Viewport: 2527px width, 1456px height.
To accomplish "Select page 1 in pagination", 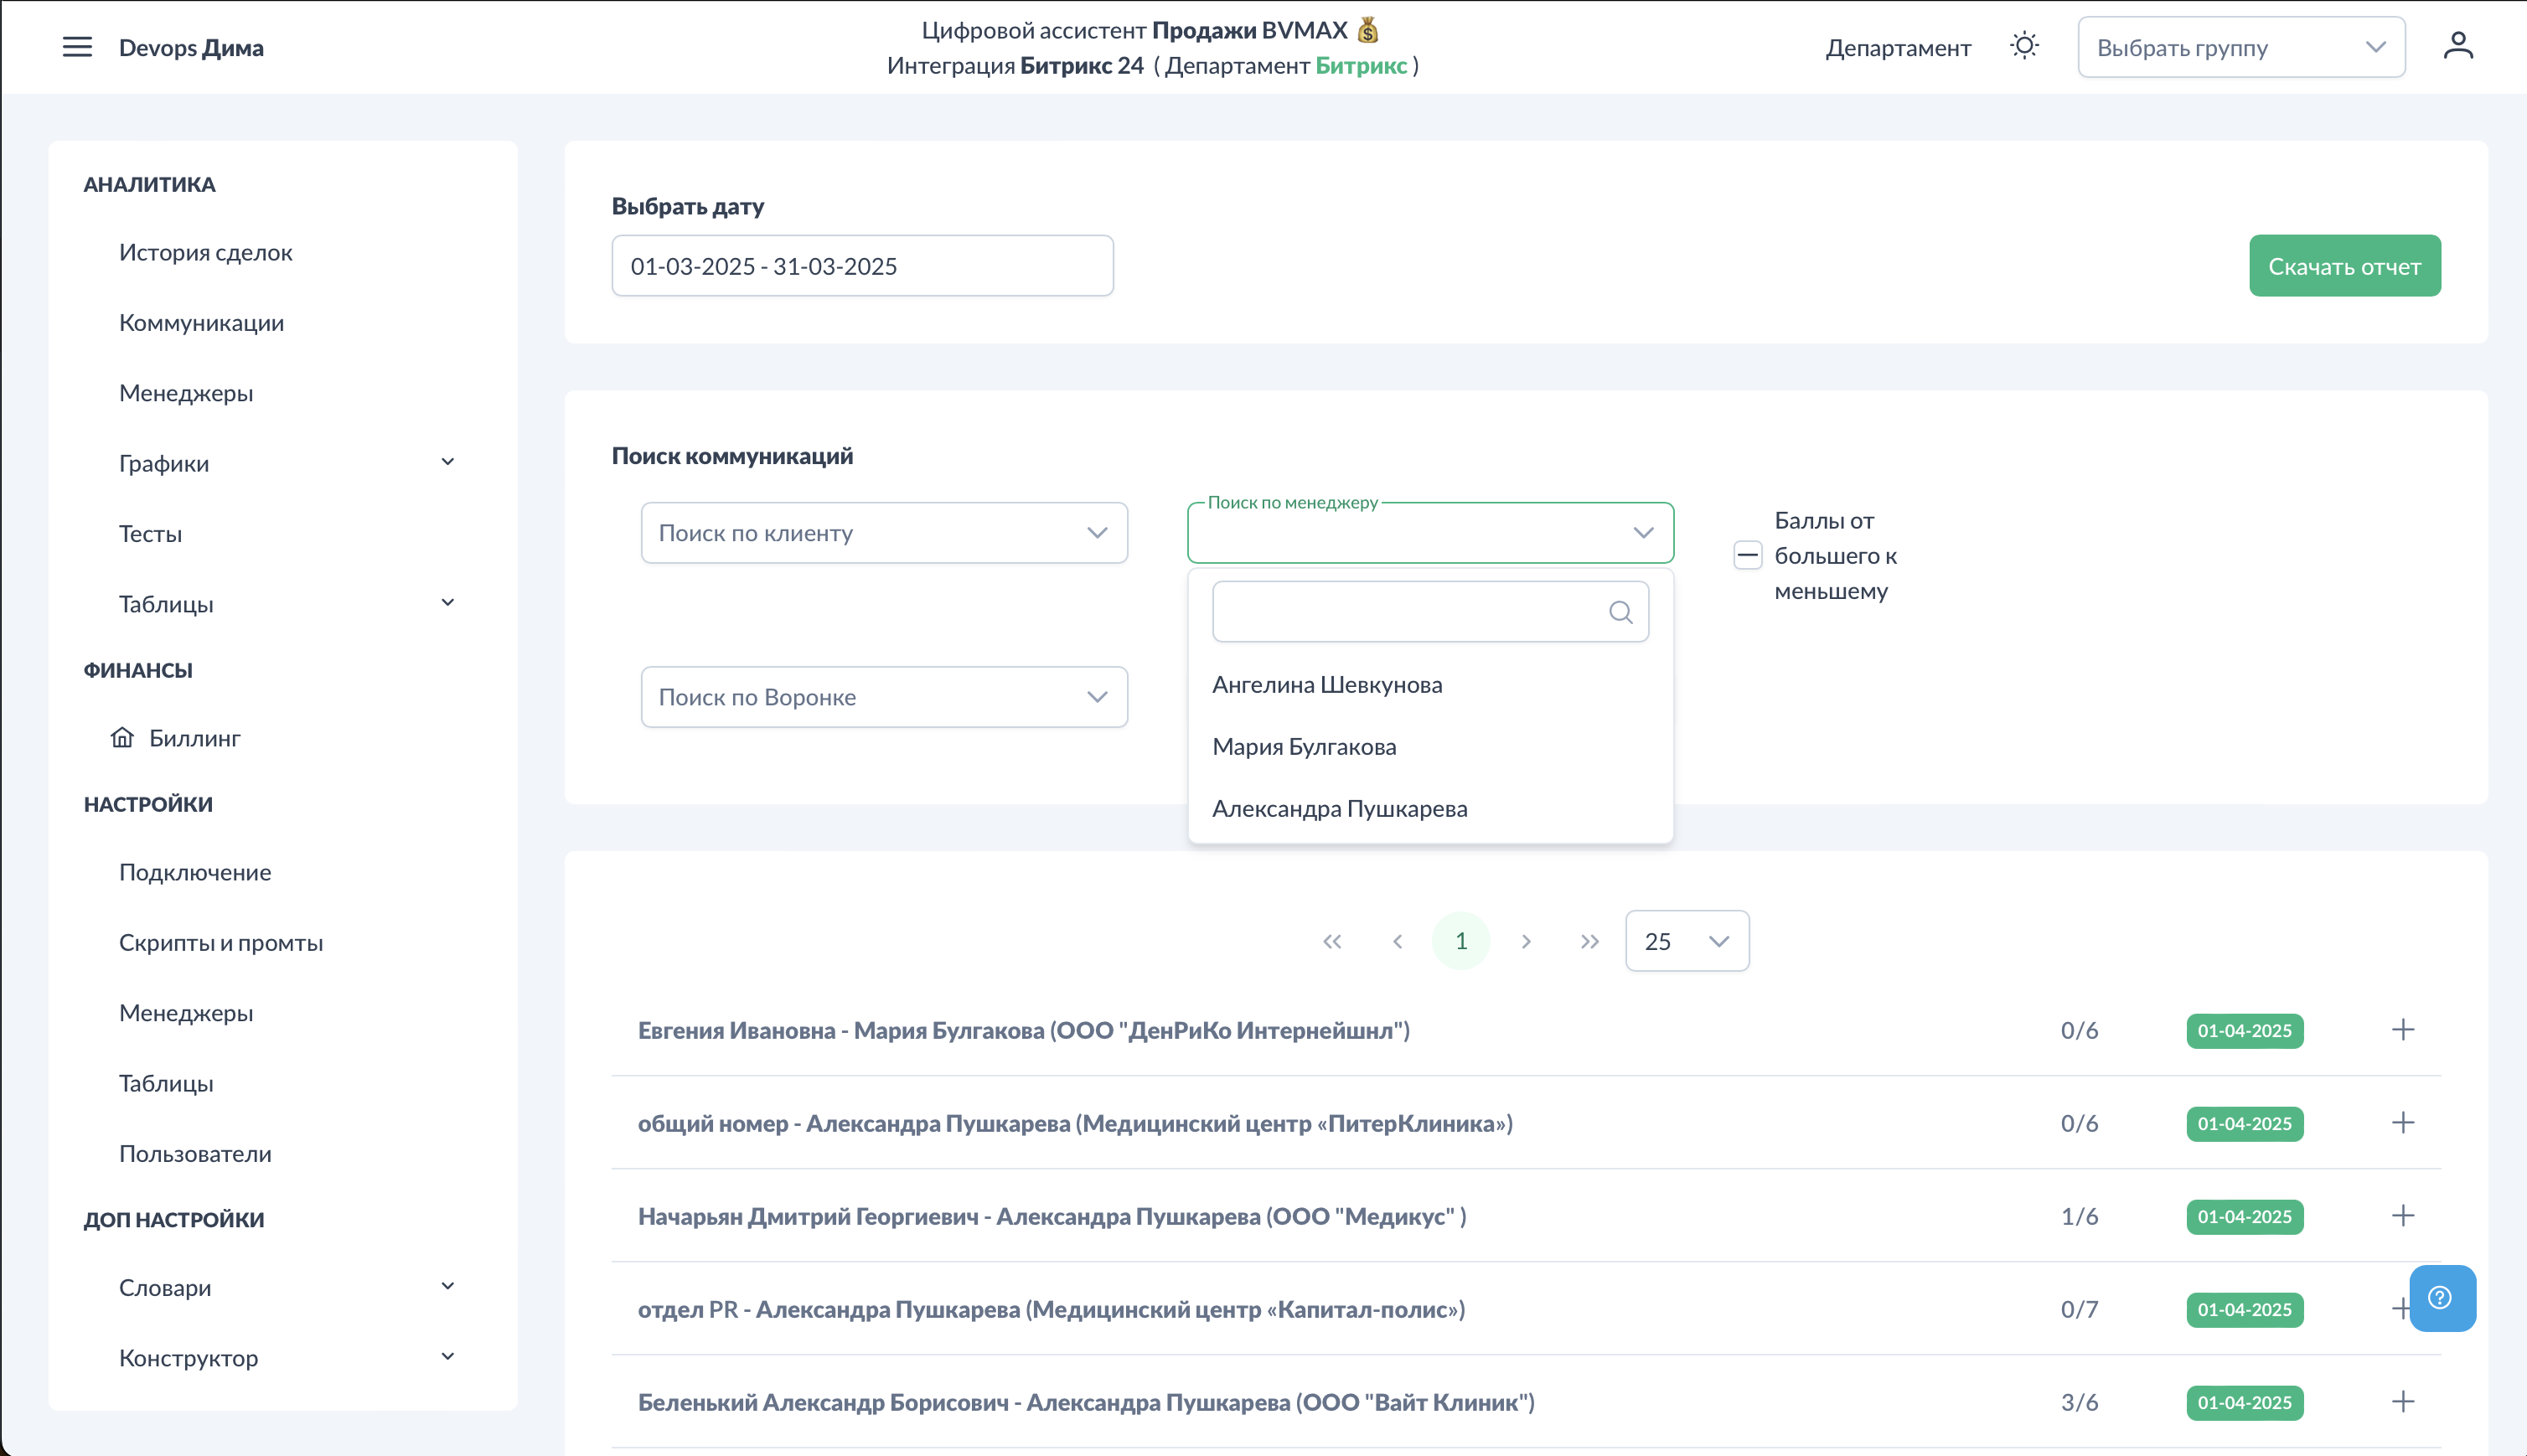I will click(1460, 941).
